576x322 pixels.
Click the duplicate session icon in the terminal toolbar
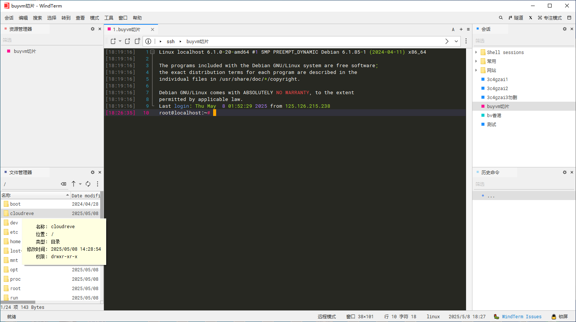click(137, 41)
